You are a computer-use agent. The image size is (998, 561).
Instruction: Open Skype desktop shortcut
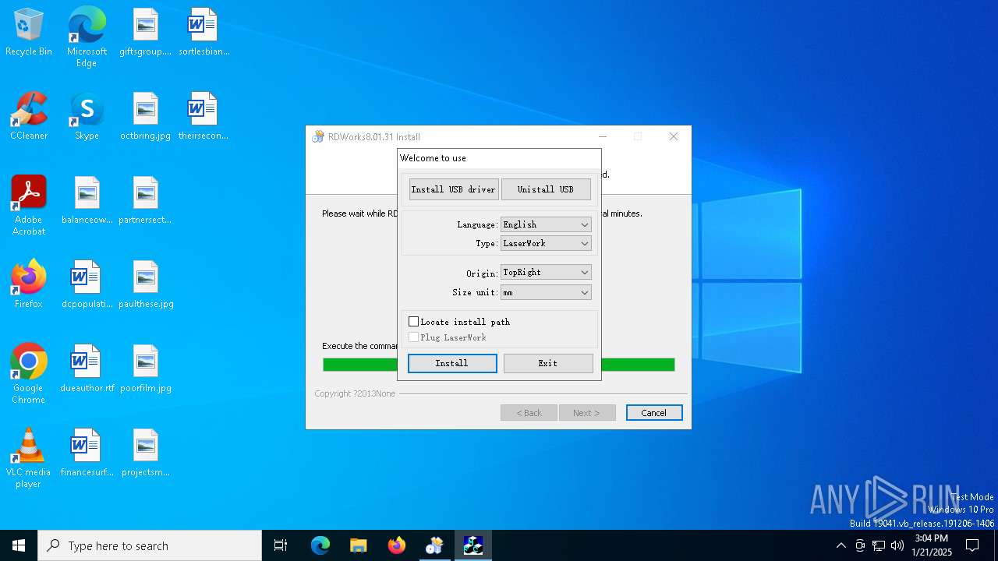click(x=87, y=117)
